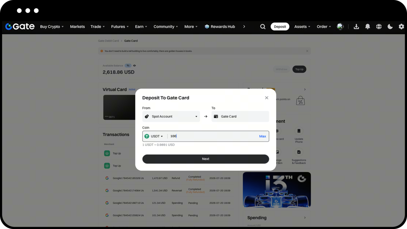Click the amount input field showing 100
This screenshot has width=407, height=229.
point(212,136)
